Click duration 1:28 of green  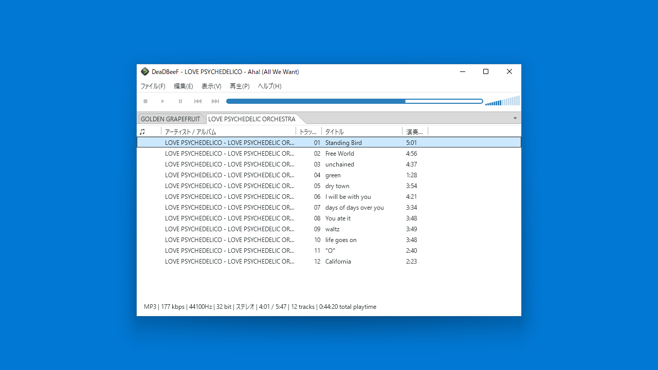click(411, 175)
